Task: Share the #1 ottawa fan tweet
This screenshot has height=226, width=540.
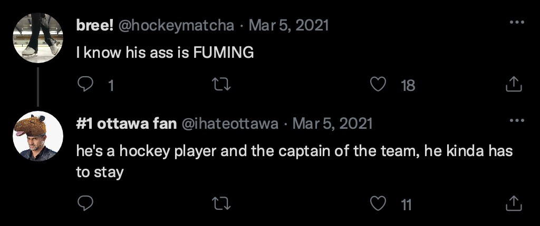Action: point(514,202)
